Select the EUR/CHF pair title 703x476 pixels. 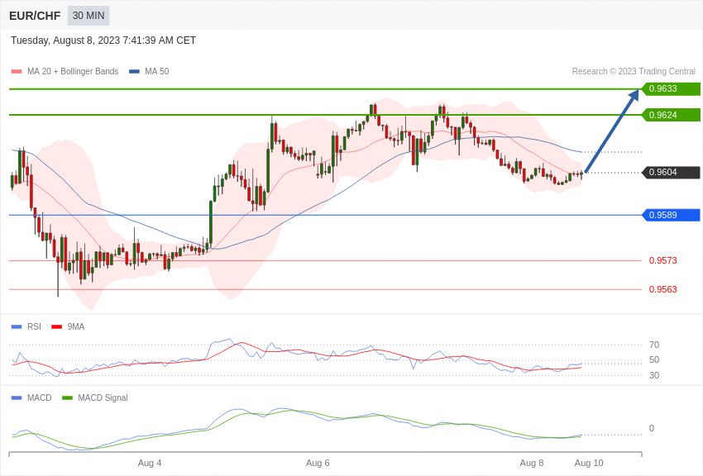[x=35, y=17]
